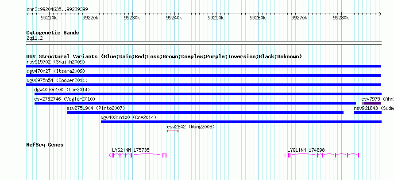Screen dimensions: 394x180
Task: Open the dgv470n27 (Itsara2009) label
Action: pos(56,71)
